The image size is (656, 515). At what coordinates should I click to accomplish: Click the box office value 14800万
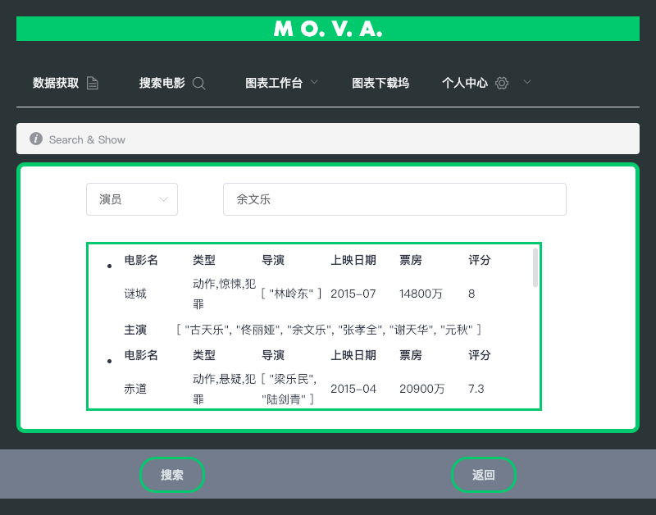(421, 294)
